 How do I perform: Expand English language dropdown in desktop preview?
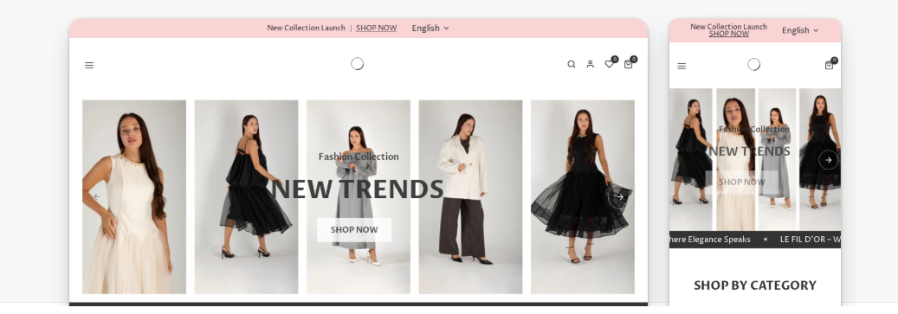(x=430, y=28)
